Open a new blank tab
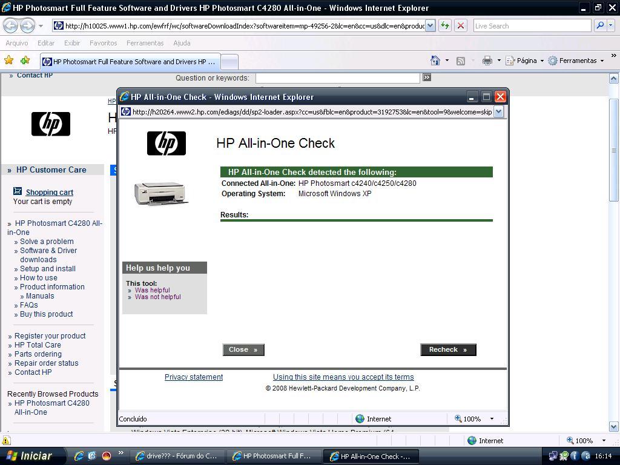 pyautogui.click(x=229, y=62)
